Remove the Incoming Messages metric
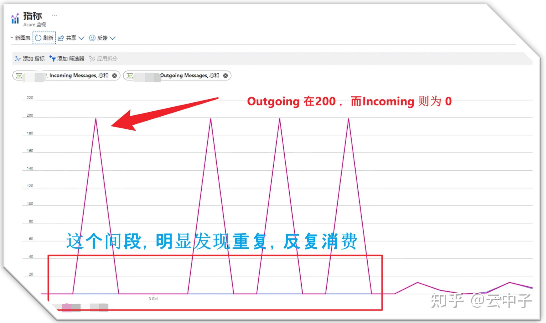546x323 pixels. click(x=114, y=75)
